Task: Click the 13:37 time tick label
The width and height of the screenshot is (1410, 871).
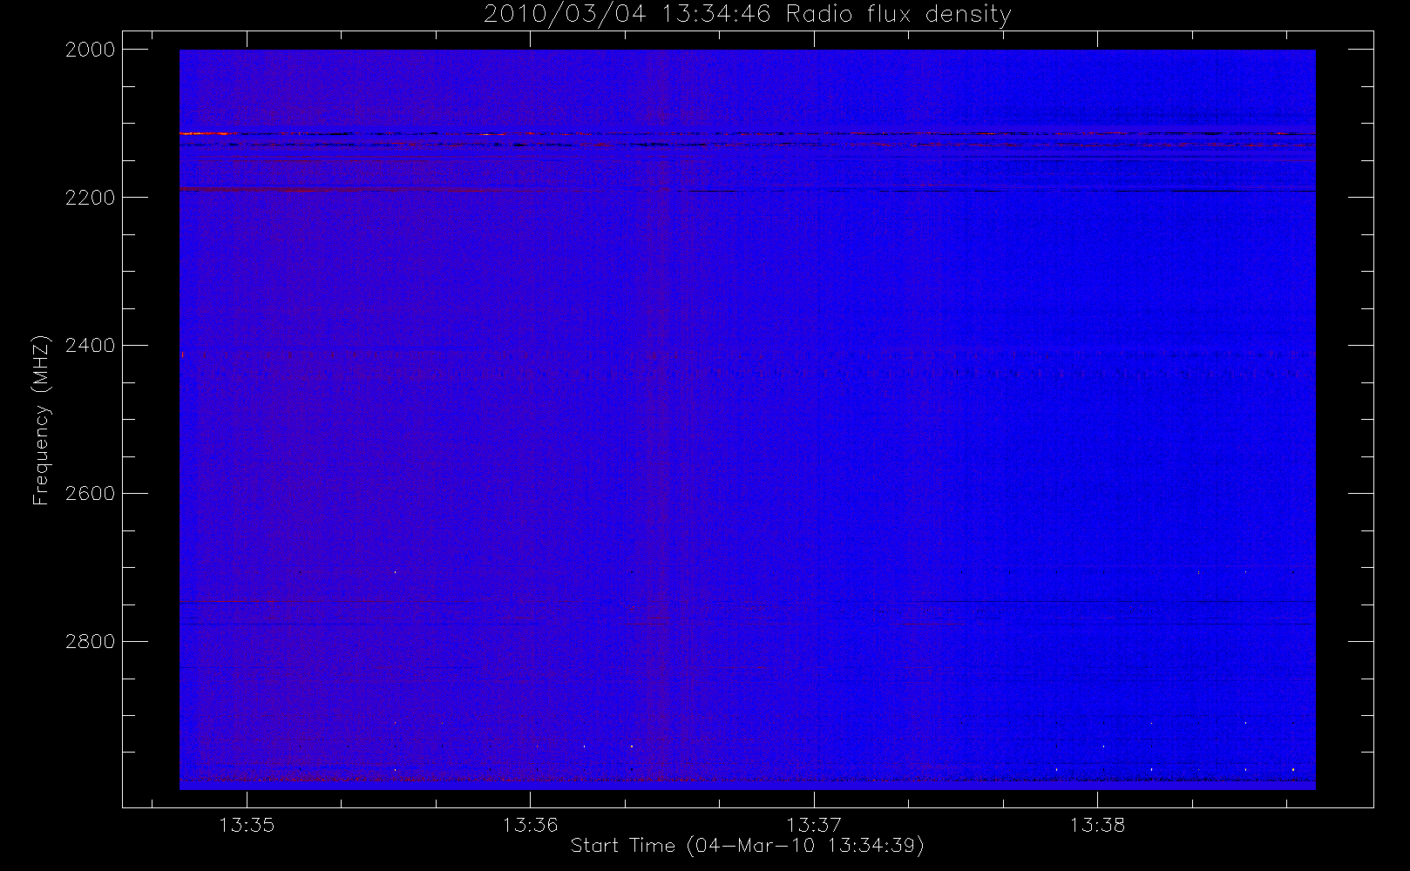Action: coord(814,825)
